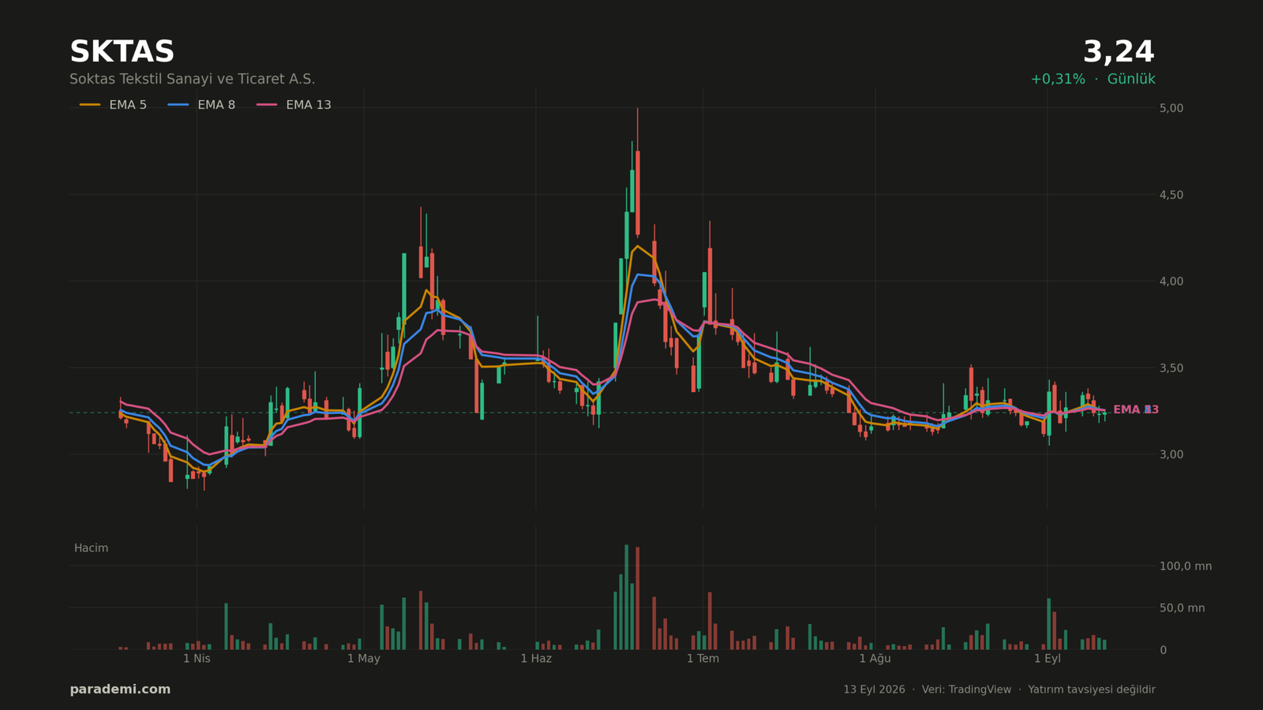The width and height of the screenshot is (1263, 710).
Task: Select the 1 Ağu date axis label
Action: (875, 659)
